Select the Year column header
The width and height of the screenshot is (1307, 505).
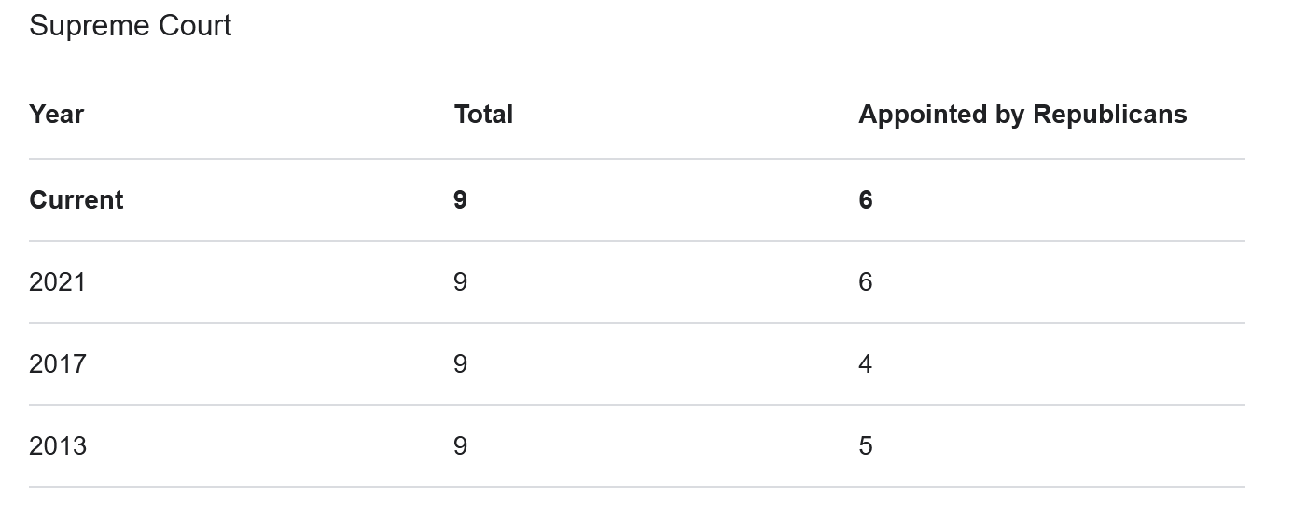click(57, 115)
